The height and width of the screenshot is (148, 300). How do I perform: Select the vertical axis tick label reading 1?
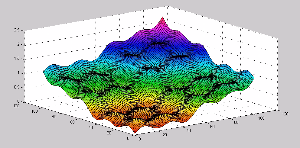tap(18, 73)
